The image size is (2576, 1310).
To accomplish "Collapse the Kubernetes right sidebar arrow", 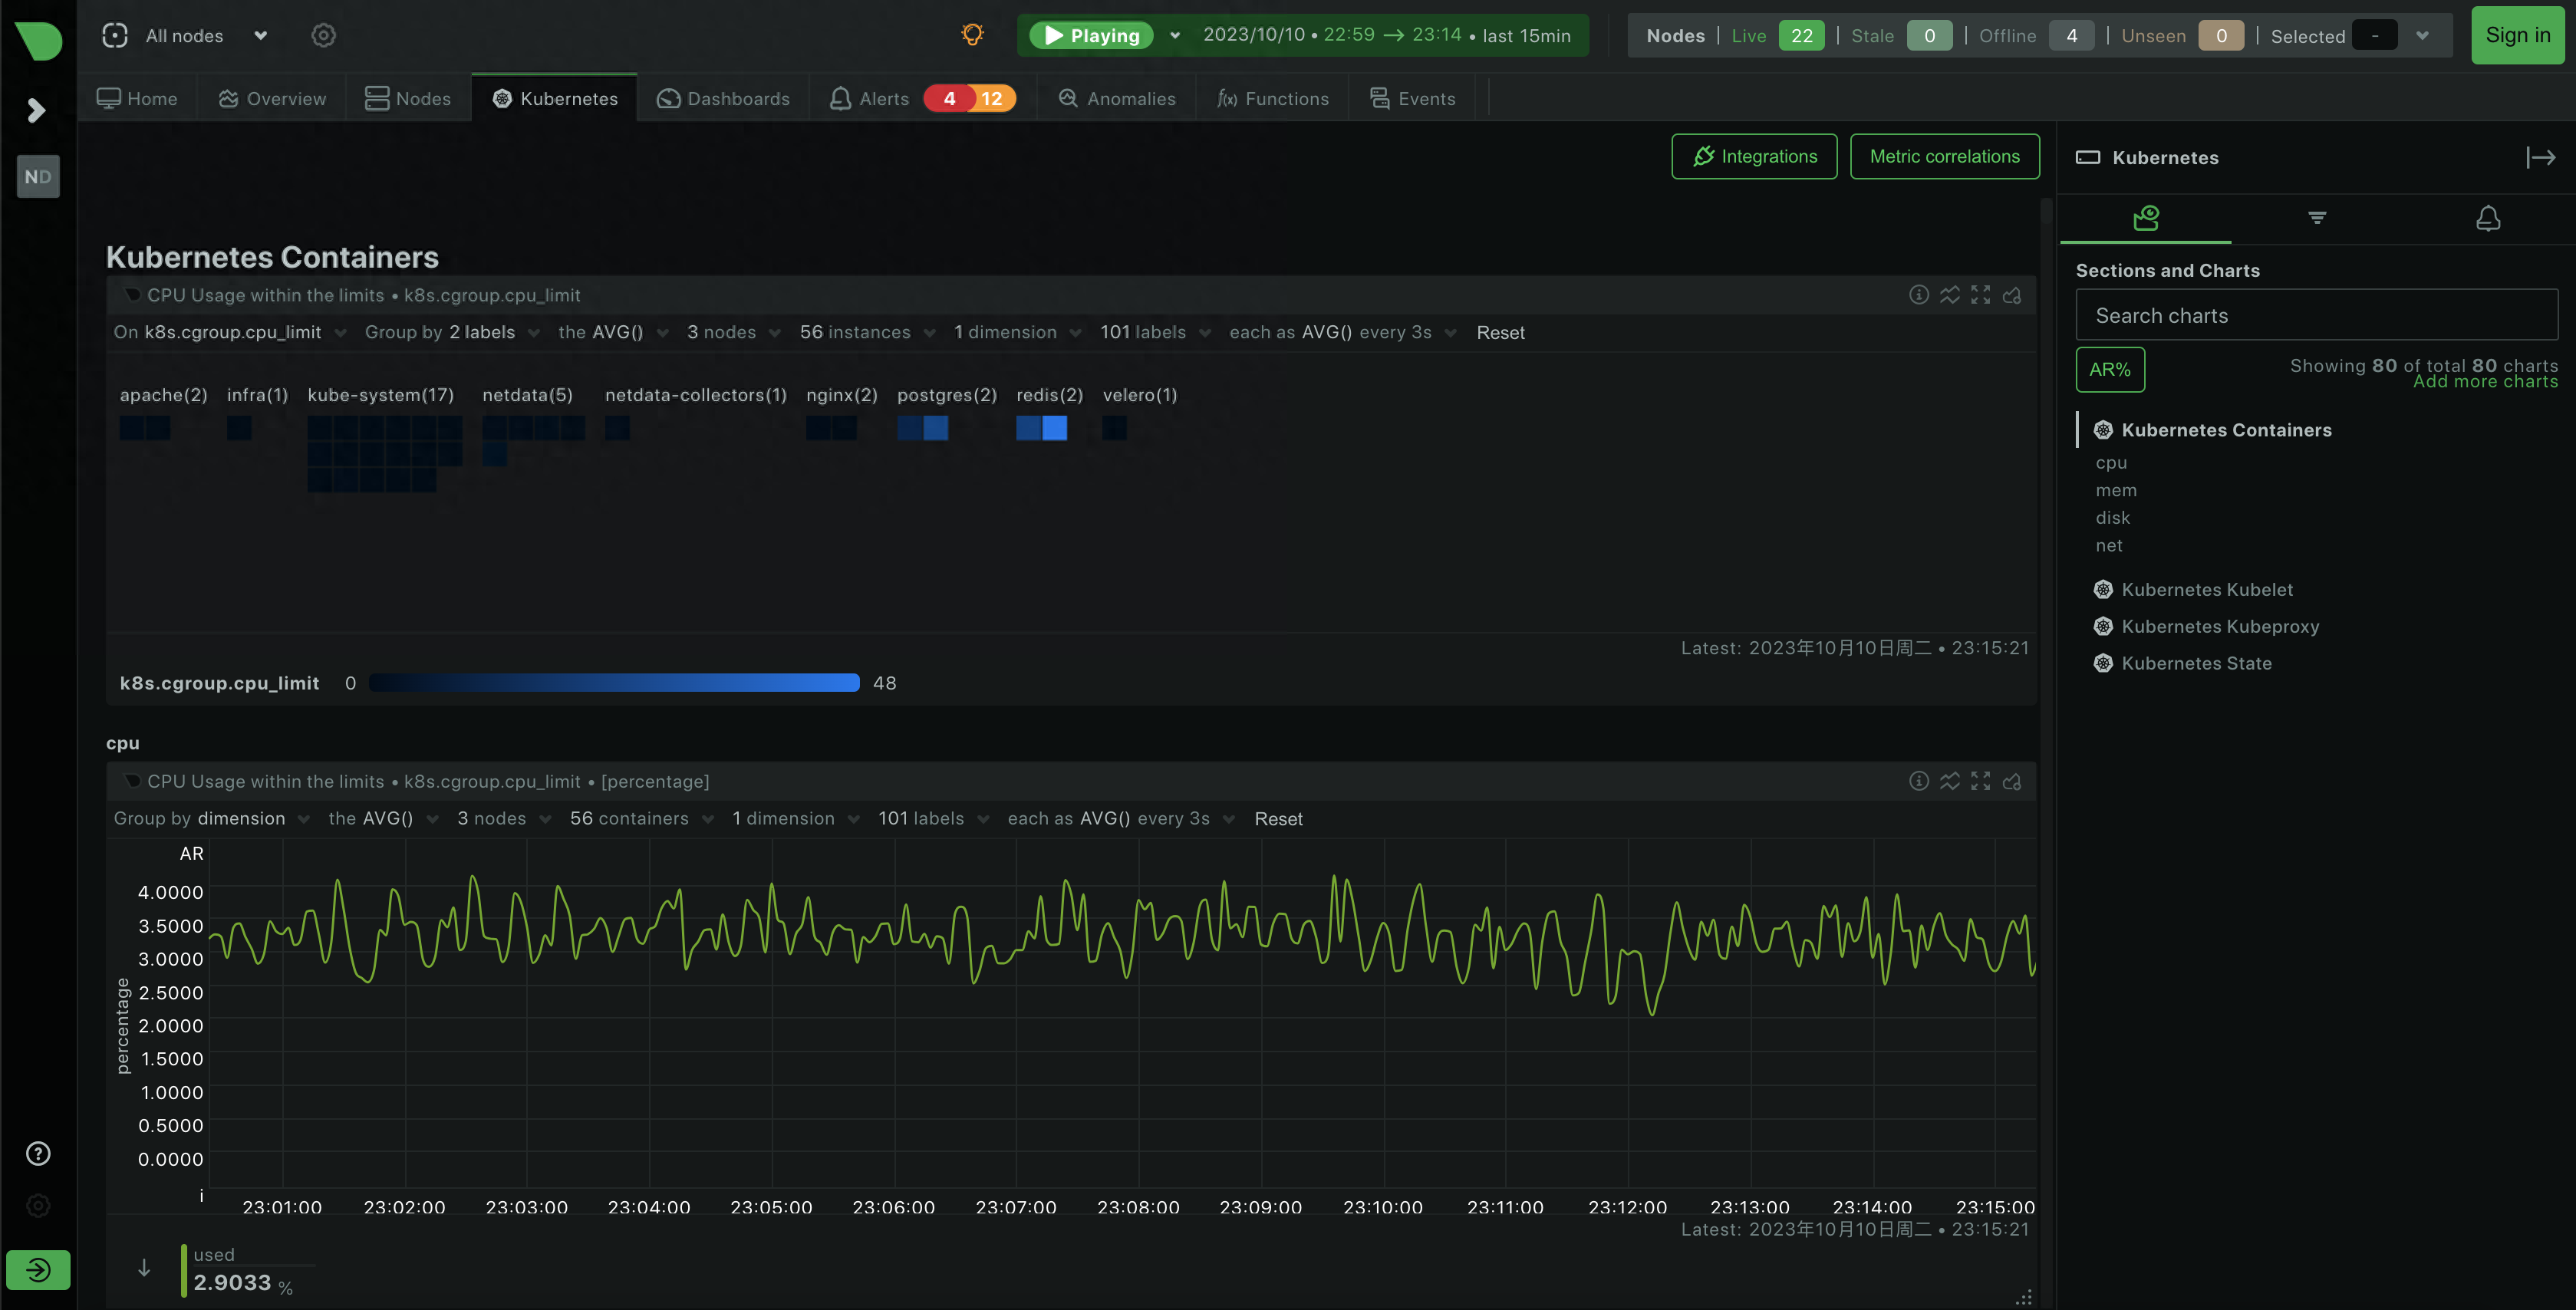I will pyautogui.click(x=2540, y=157).
